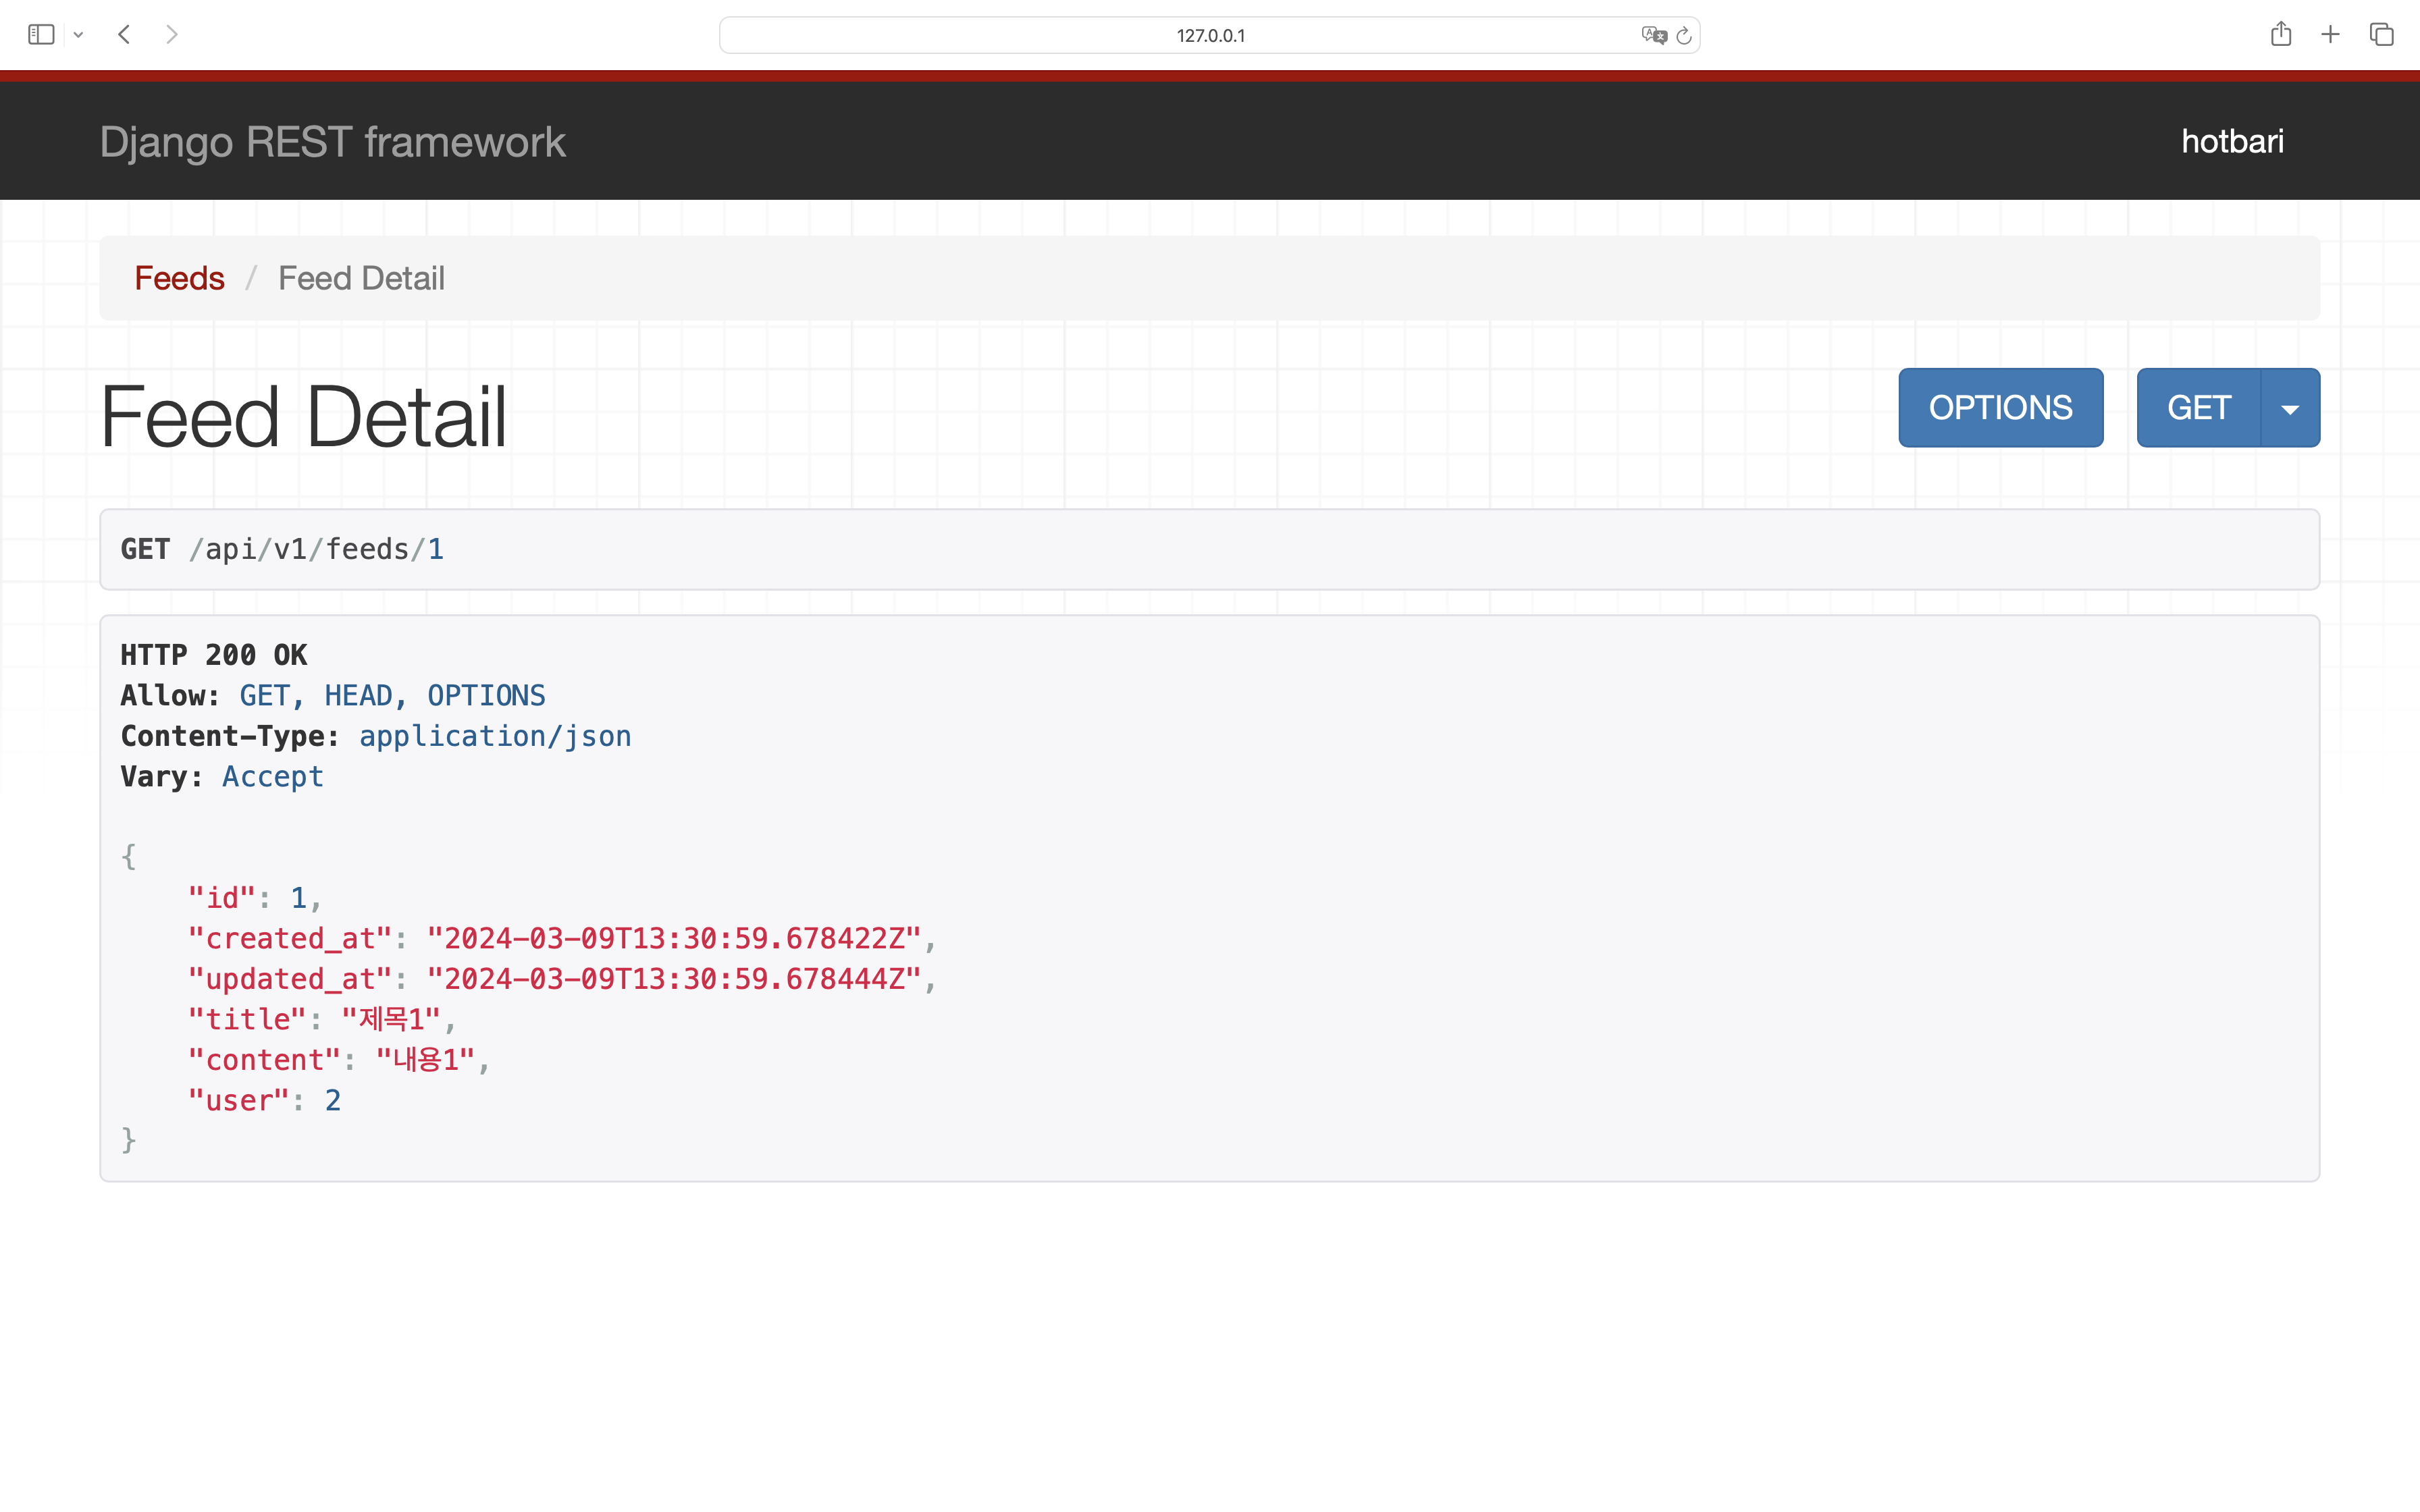This screenshot has width=2420, height=1512.
Task: Open the Share icon in Safari toolbar
Action: pos(2281,34)
